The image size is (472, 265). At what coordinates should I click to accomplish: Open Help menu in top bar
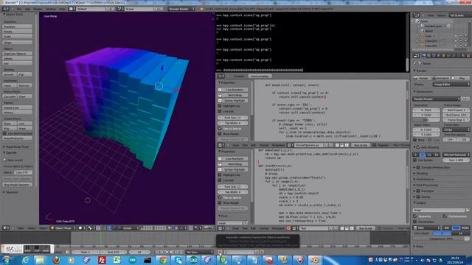coord(62,9)
